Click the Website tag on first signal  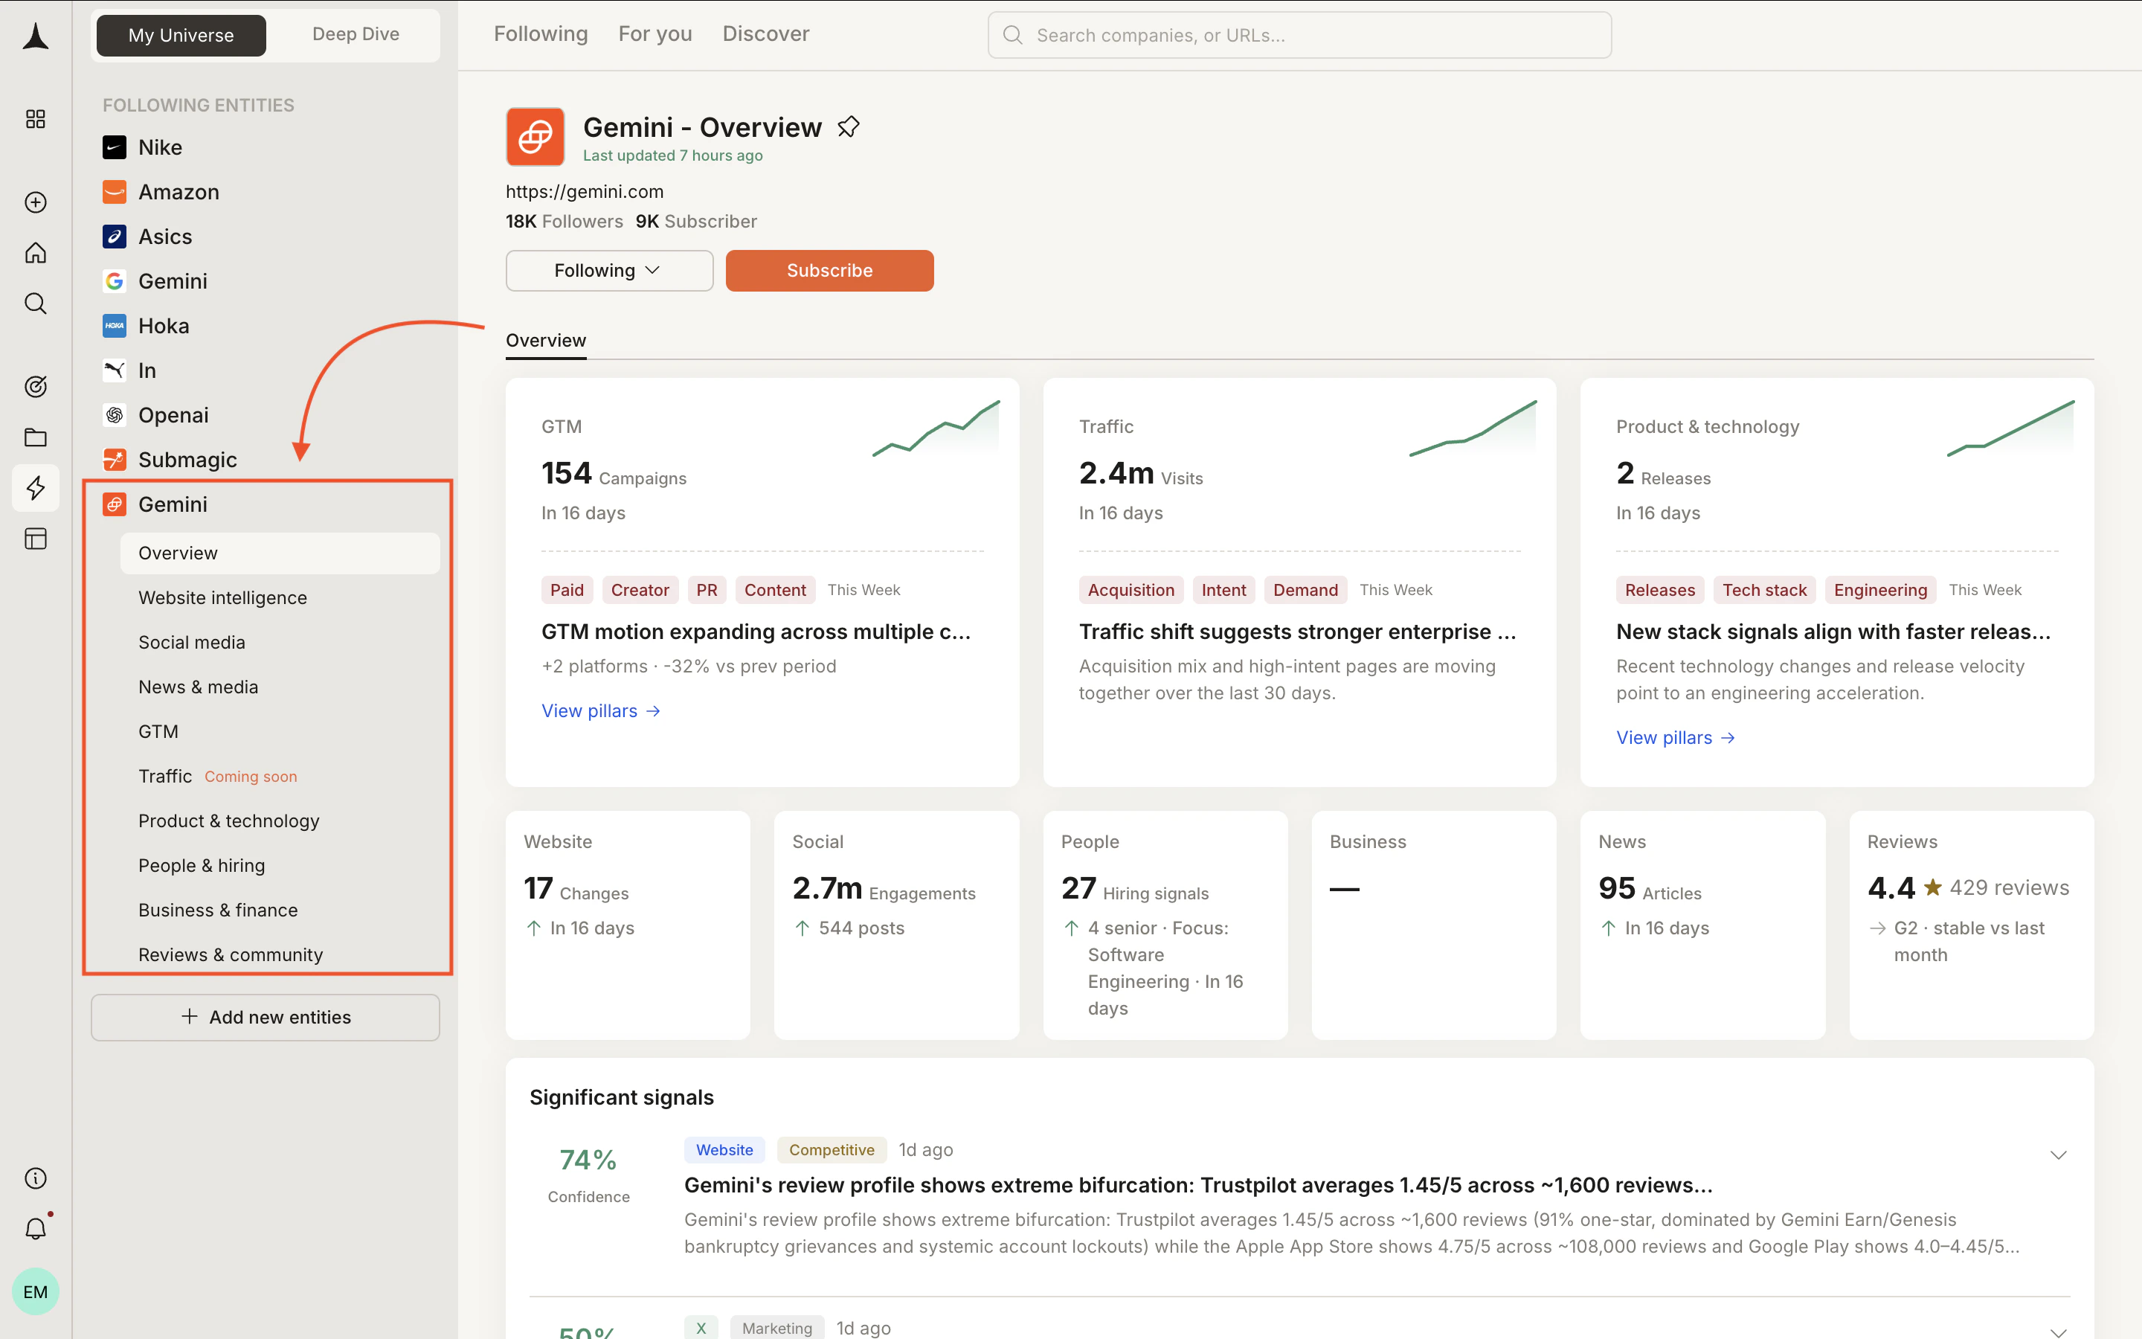pyautogui.click(x=724, y=1150)
